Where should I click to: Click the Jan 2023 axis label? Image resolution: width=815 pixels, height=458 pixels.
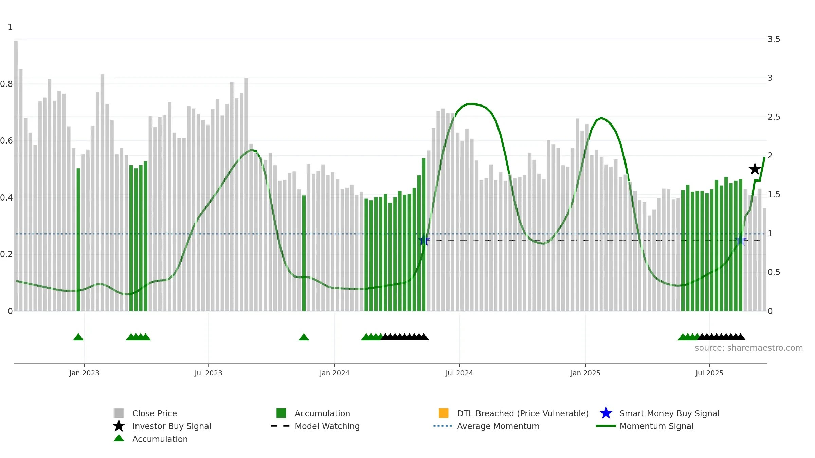[x=84, y=373]
